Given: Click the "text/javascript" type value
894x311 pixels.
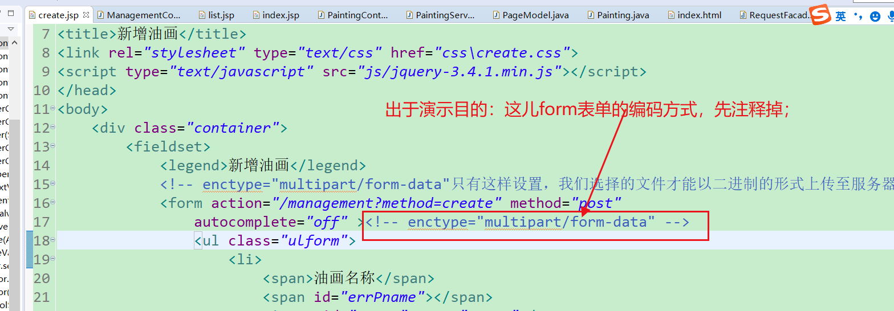Looking at the screenshot, I should (x=241, y=72).
